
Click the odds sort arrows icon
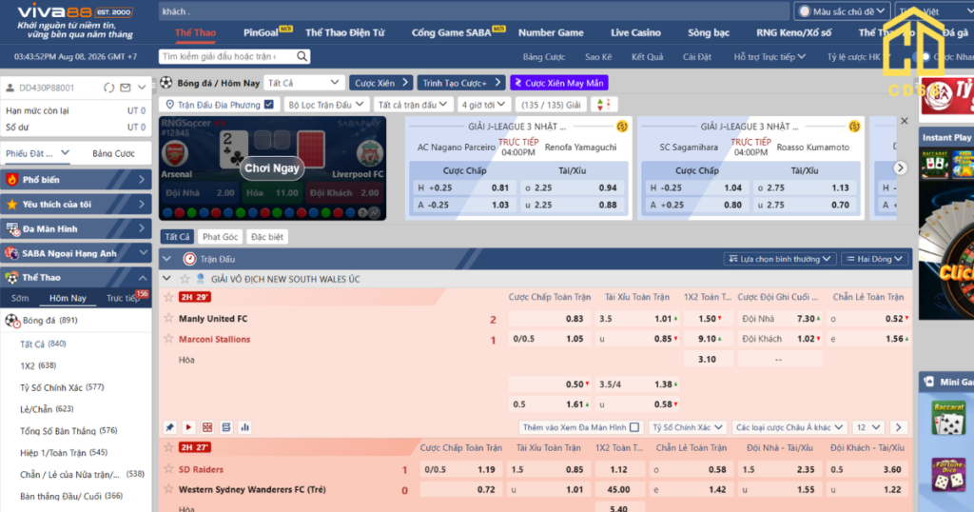pyautogui.click(x=603, y=105)
